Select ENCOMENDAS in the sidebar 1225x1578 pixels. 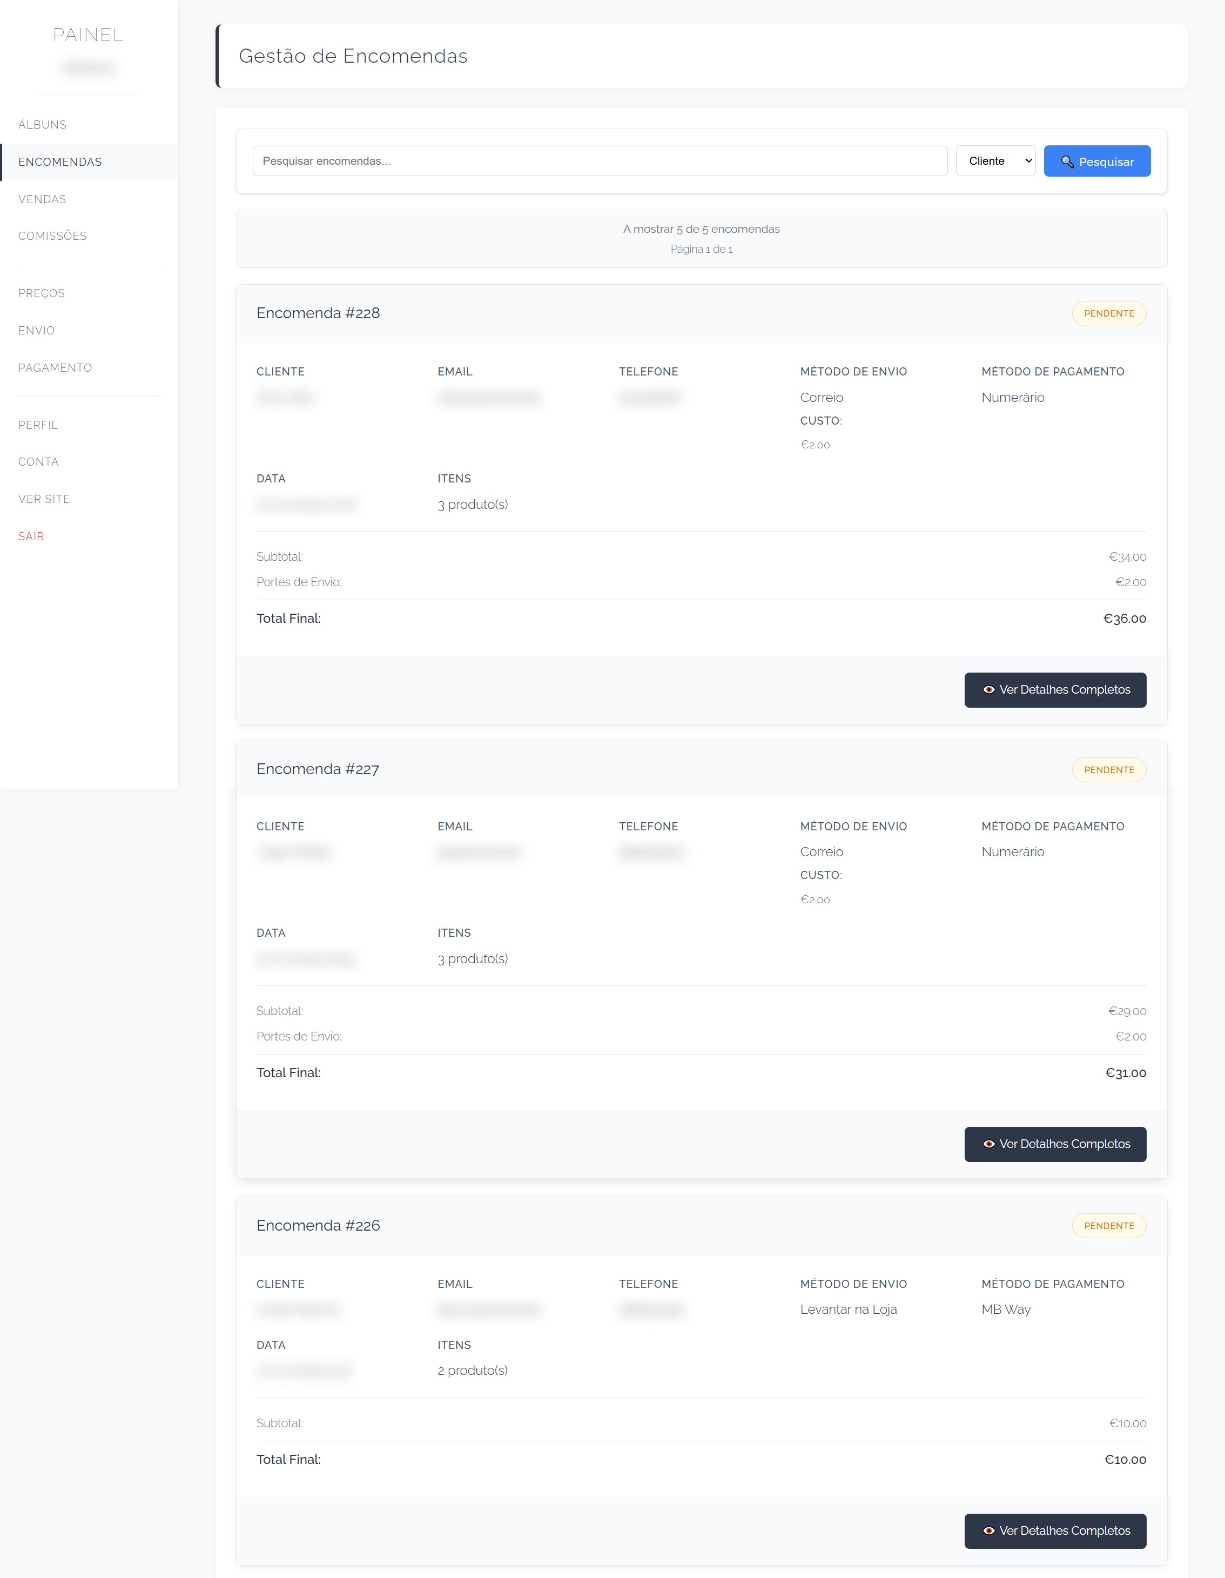click(x=60, y=161)
